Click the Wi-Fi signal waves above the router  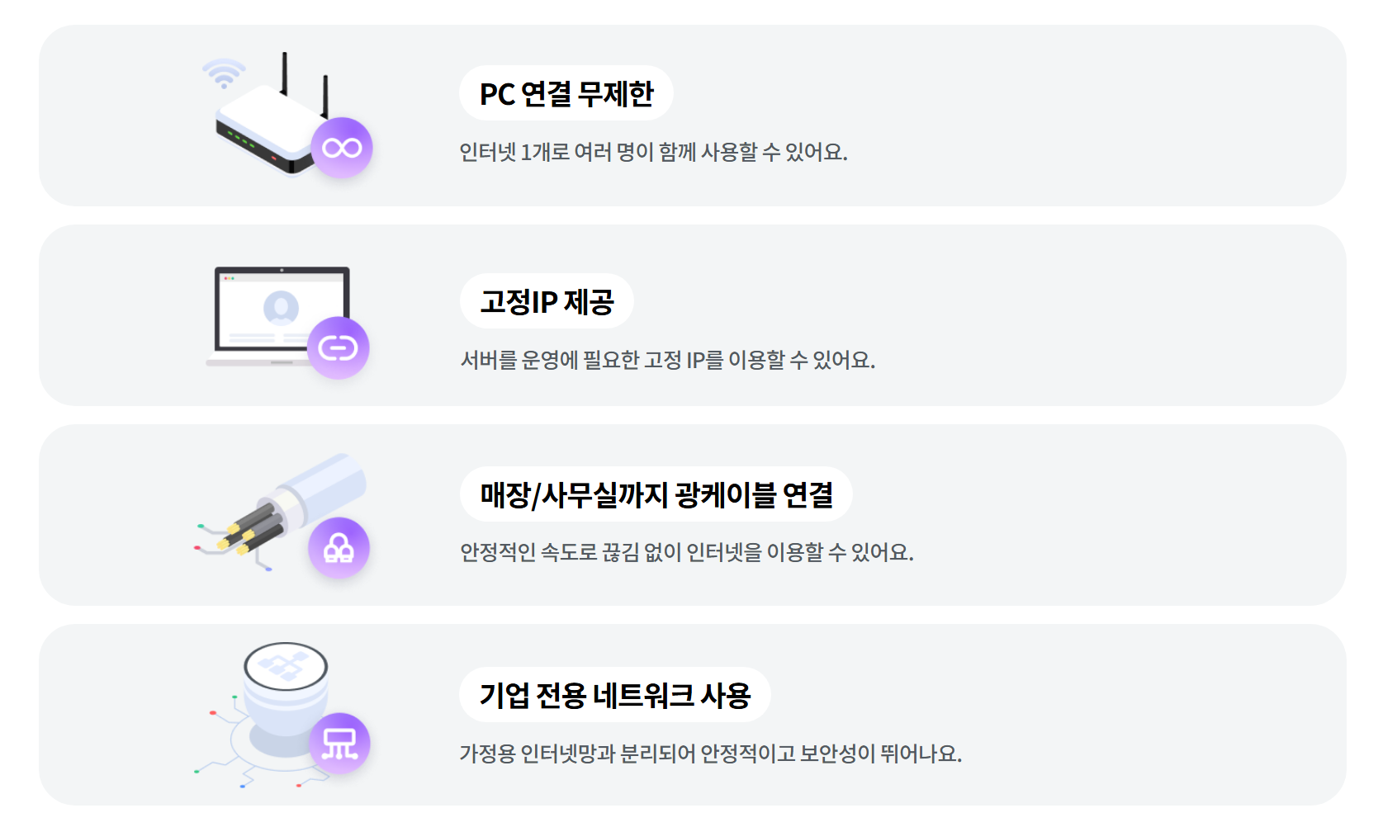coord(224,73)
